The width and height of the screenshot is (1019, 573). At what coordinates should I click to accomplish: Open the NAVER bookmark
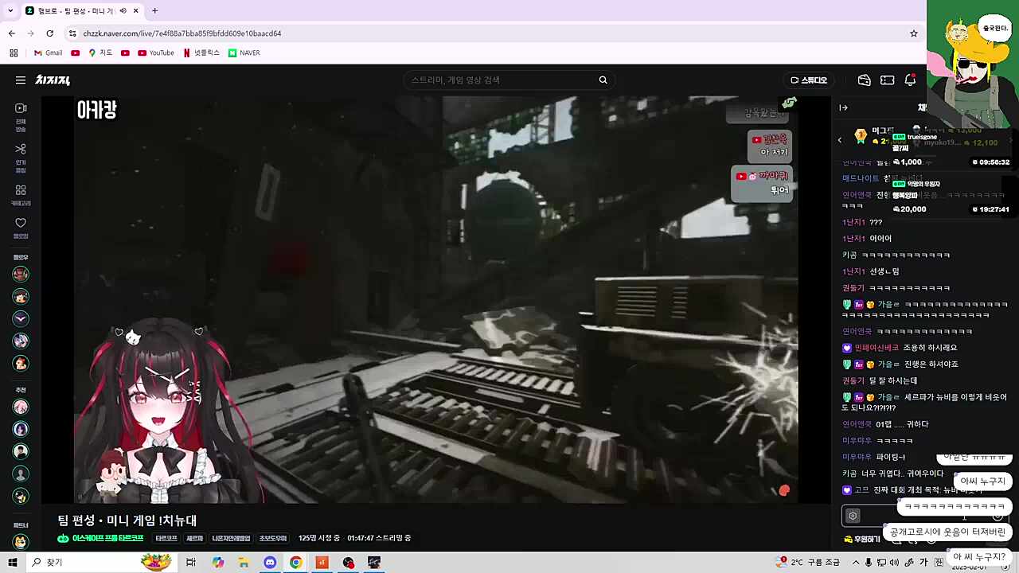[x=244, y=53]
